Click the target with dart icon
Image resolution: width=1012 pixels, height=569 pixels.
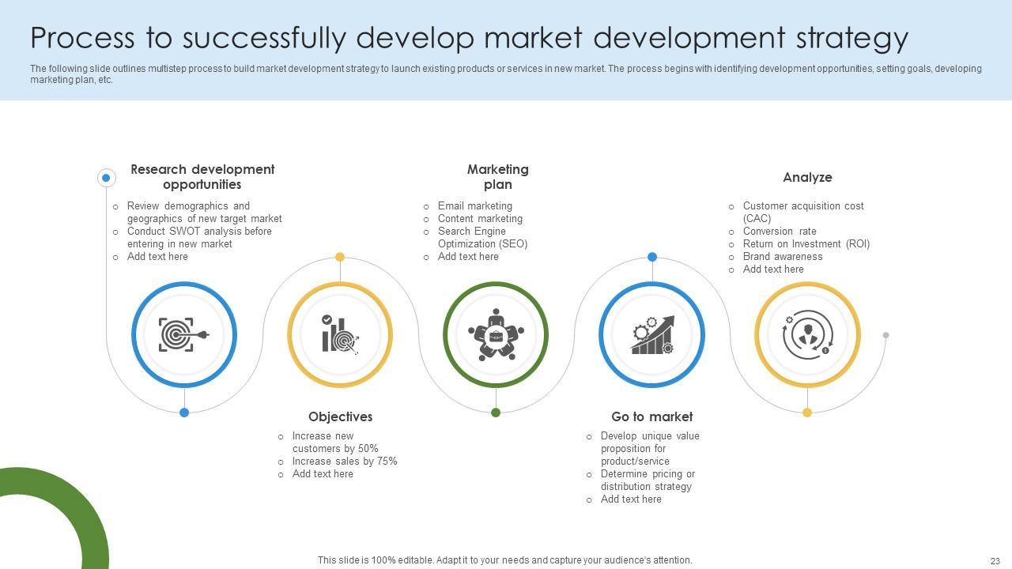pyautogui.click(x=184, y=335)
